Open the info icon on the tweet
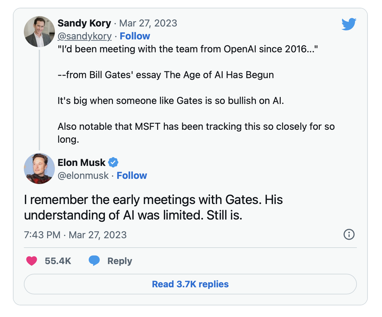Image resolution: width=382 pixels, height=317 pixels. click(349, 235)
